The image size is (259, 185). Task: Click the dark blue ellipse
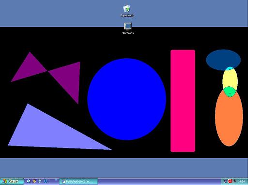pyautogui.click(x=223, y=59)
